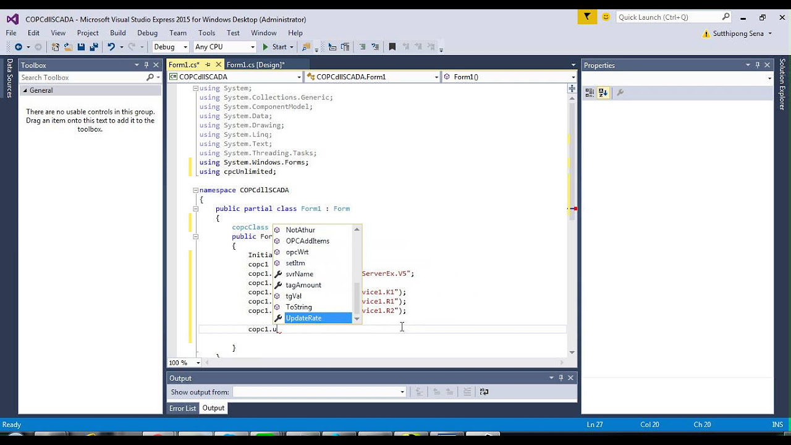Viewport: 791px width, 445px height.
Task: Click the notifications flag icon in title bar
Action: point(587,17)
